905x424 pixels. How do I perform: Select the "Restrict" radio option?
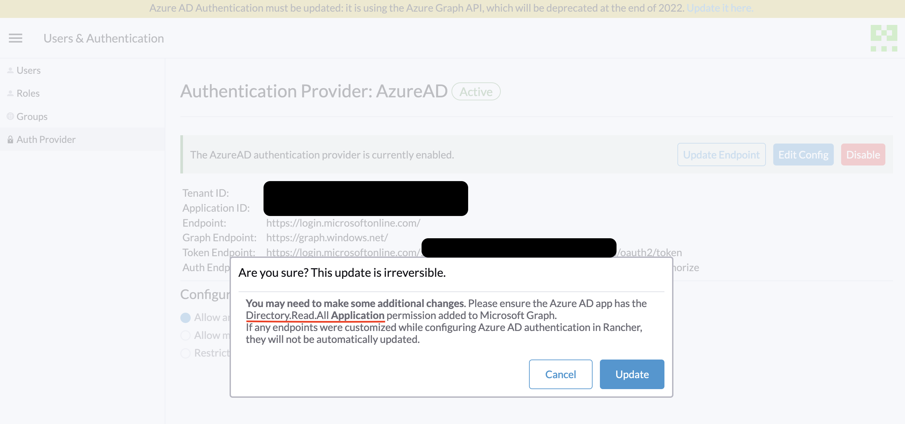186,353
